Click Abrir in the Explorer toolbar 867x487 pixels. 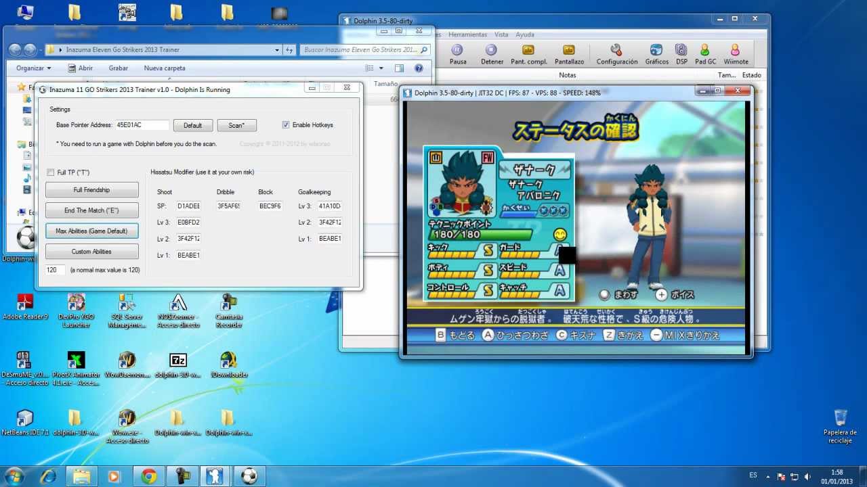[81, 68]
